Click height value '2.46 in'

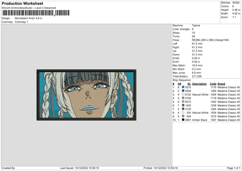coord(236,10)
